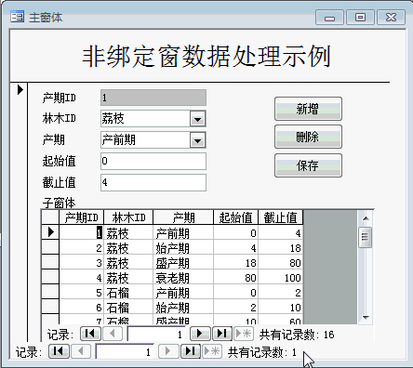Click the 林木ID combo box showing 荔枝
The height and width of the screenshot is (368, 413).
[x=153, y=119]
